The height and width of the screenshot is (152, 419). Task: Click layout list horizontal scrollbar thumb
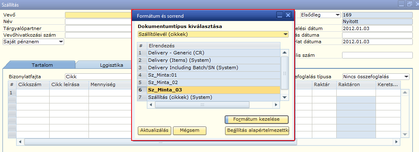[202, 105]
